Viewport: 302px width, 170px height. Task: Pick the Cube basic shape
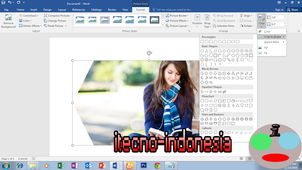pos(246,56)
